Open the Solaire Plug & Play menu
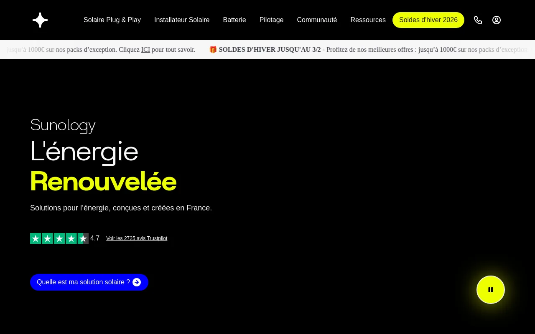535x334 pixels. [x=112, y=20]
